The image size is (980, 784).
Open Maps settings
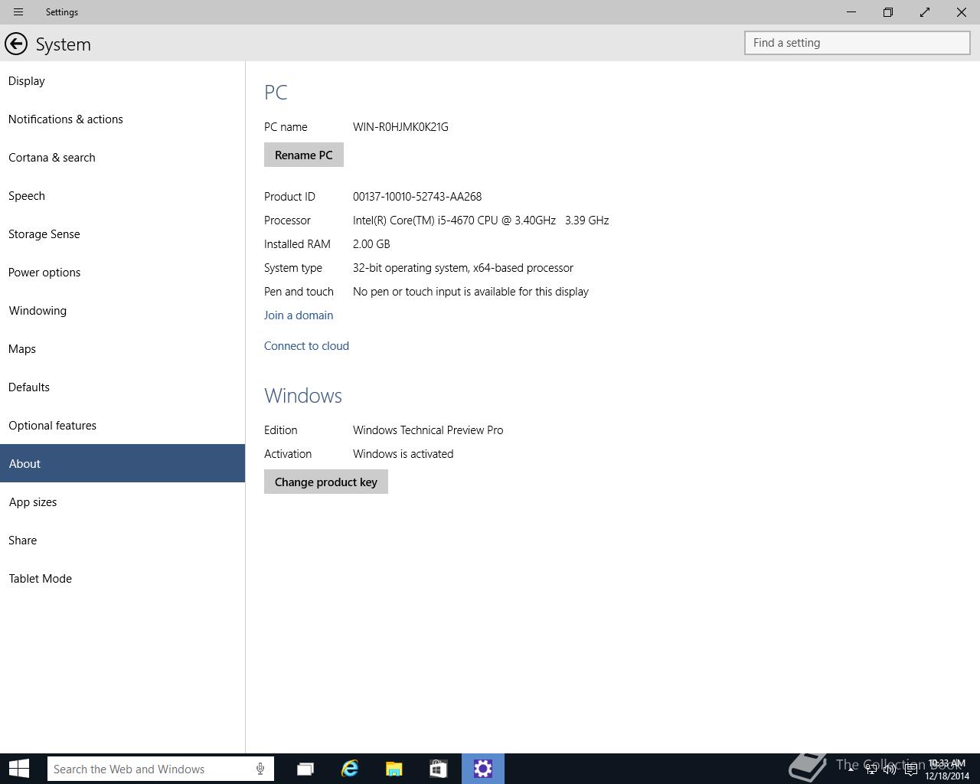tap(122, 348)
